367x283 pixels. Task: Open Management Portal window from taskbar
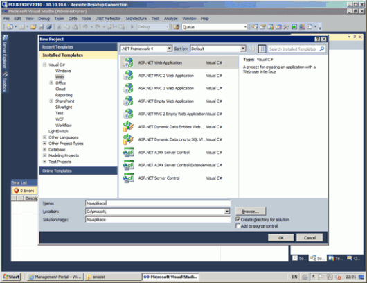point(55,277)
